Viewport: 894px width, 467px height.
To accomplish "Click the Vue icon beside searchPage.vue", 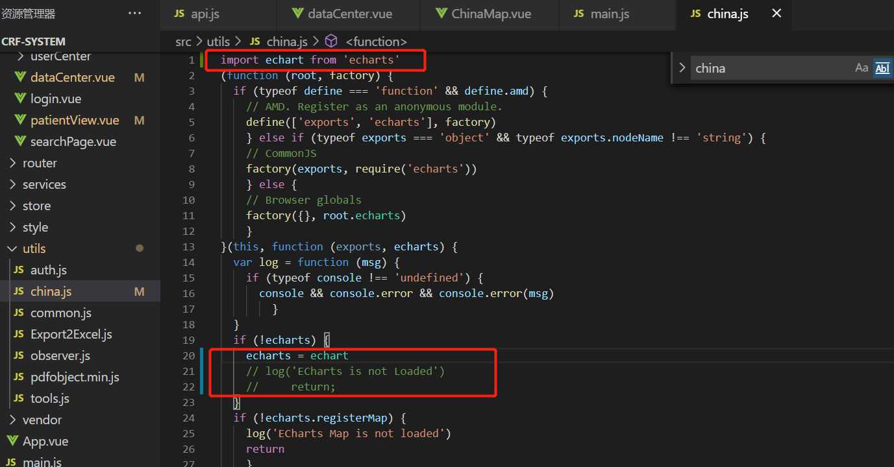I will pyautogui.click(x=19, y=142).
